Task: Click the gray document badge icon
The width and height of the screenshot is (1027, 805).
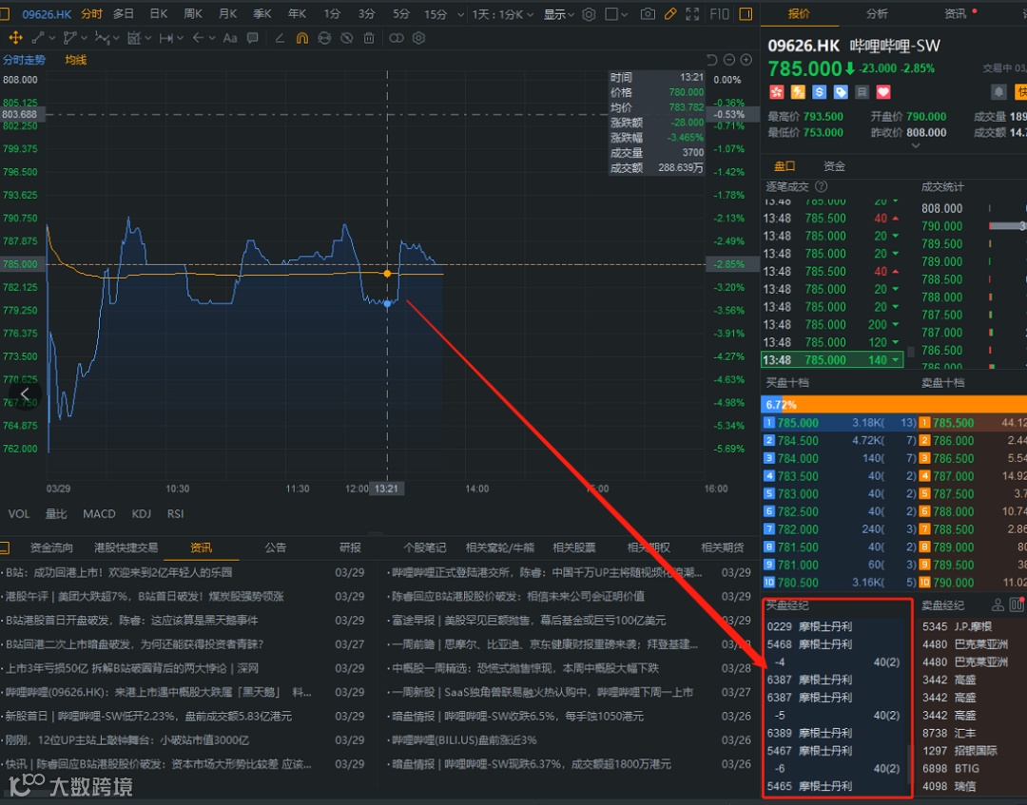Action: pos(862,92)
